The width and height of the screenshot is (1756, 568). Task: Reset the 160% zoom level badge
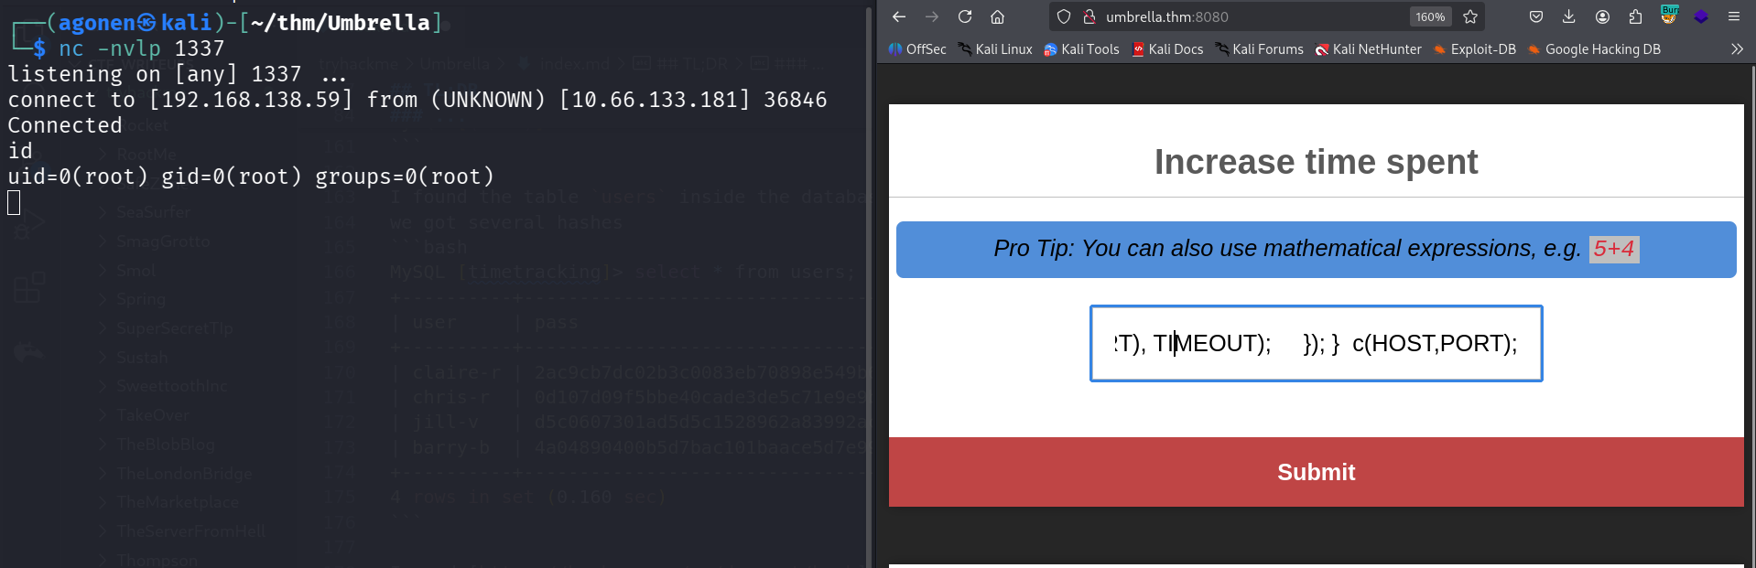tap(1430, 16)
